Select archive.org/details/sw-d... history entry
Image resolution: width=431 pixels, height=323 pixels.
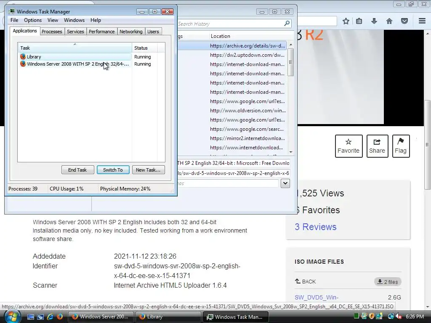(232, 45)
